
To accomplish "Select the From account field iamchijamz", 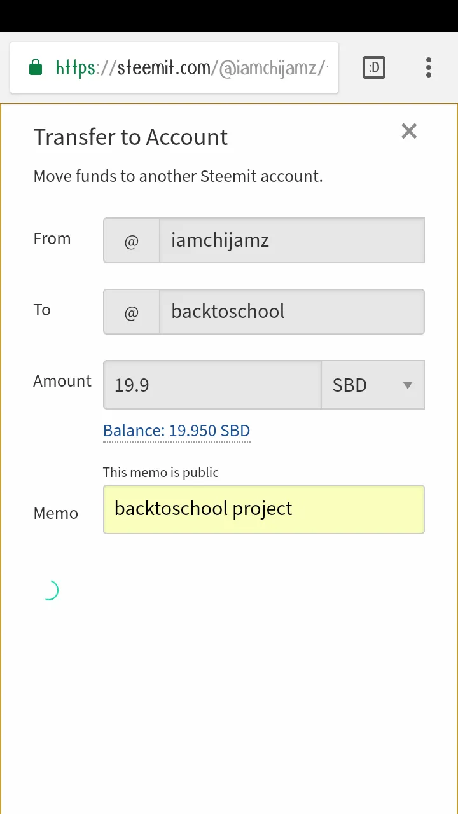I will pyautogui.click(x=292, y=240).
